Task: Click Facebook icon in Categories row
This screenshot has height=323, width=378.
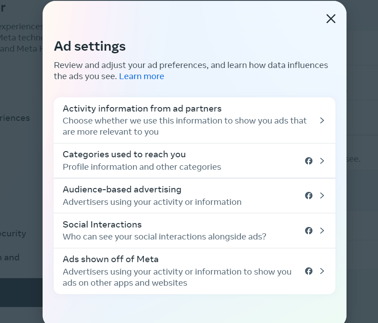Action: [309, 161]
